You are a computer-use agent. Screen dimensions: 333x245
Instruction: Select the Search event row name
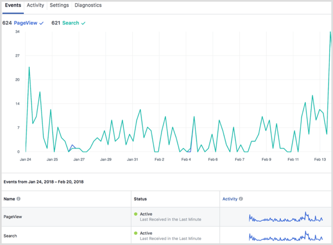10,236
